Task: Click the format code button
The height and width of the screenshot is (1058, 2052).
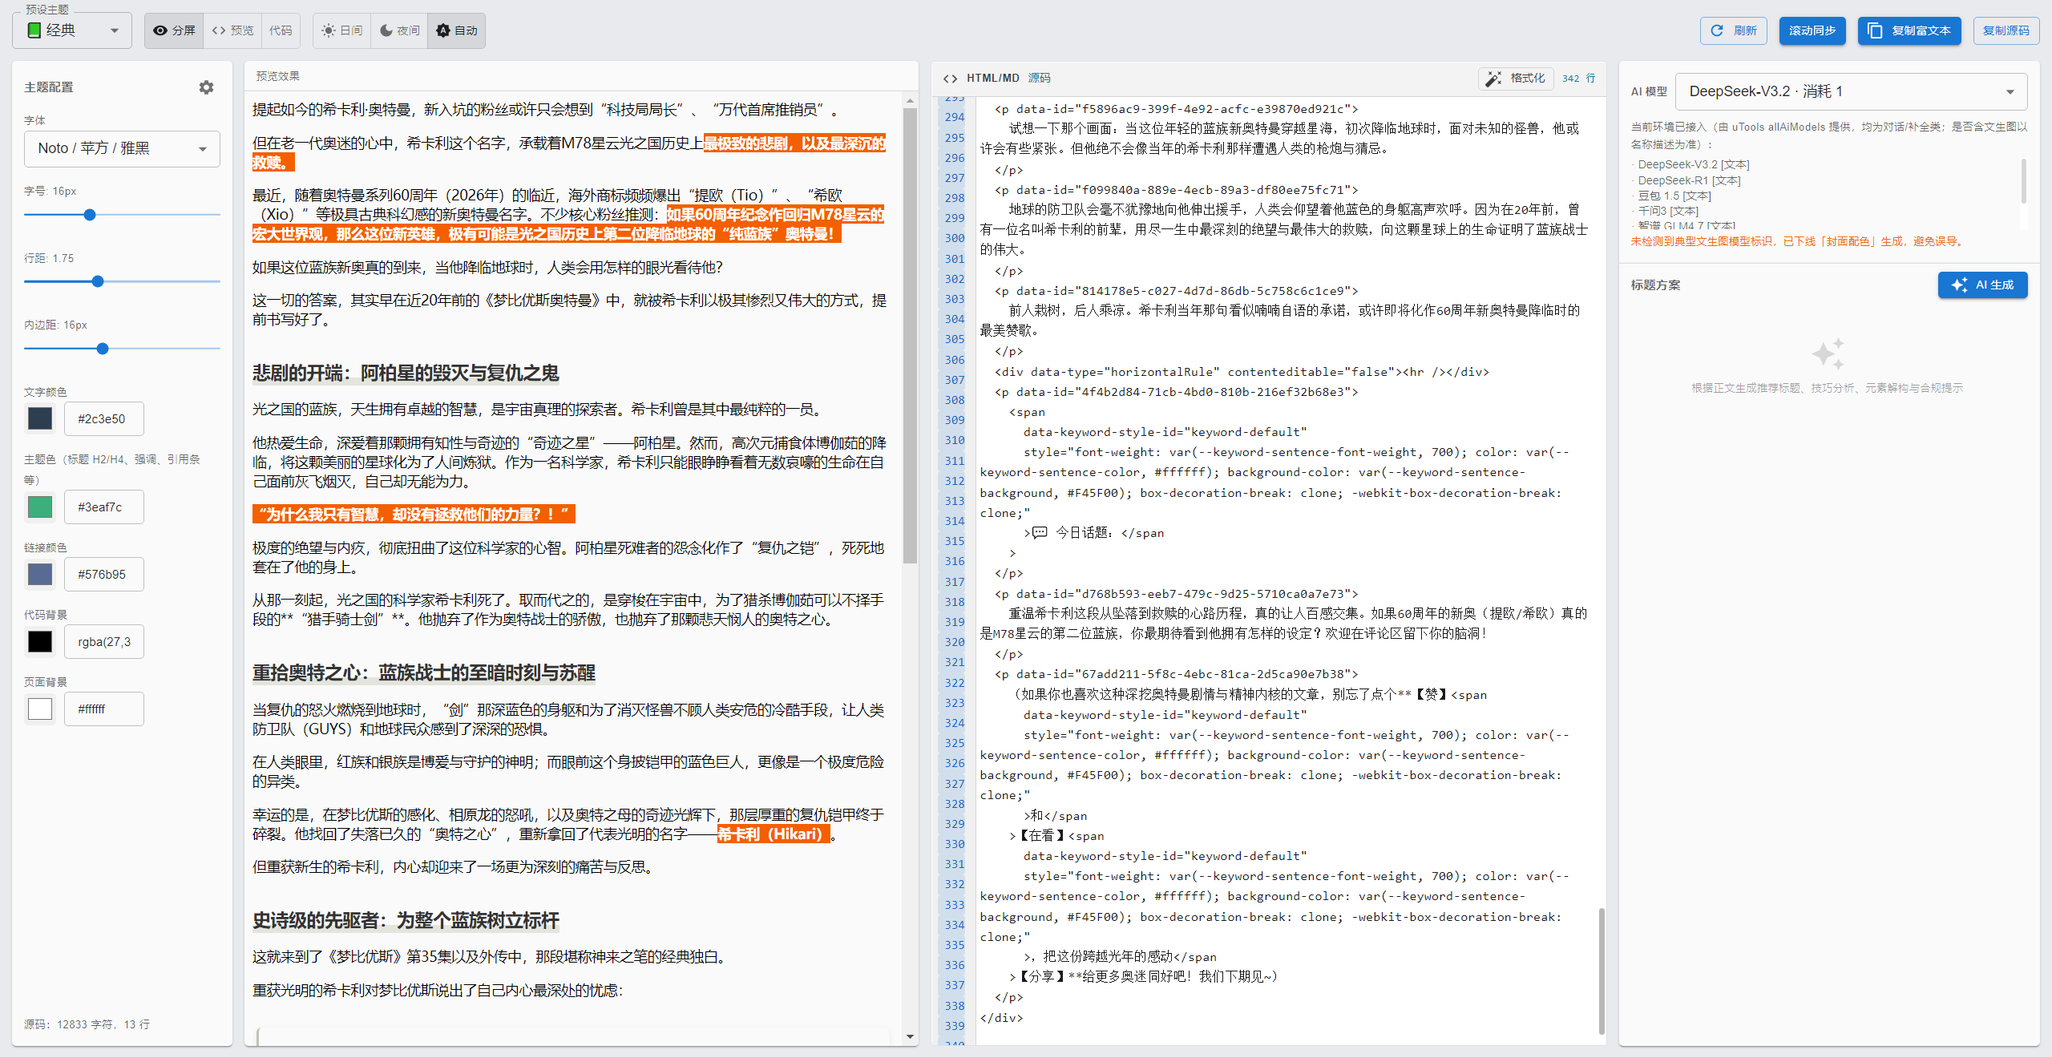Action: (x=1516, y=79)
